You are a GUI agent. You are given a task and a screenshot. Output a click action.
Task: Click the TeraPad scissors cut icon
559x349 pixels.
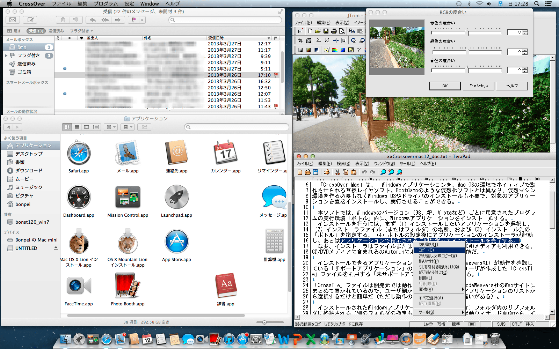tap(337, 172)
